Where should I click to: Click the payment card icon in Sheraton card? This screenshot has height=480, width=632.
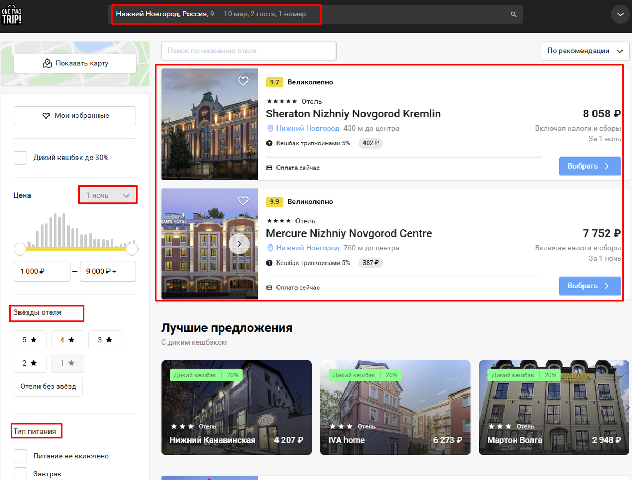270,168
